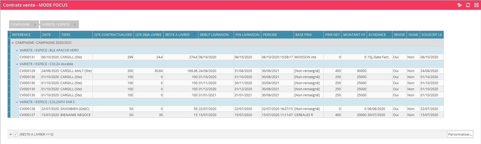This screenshot has height=144, width=481.
Task: Open the gears settings icon in header
Action: [460, 5]
